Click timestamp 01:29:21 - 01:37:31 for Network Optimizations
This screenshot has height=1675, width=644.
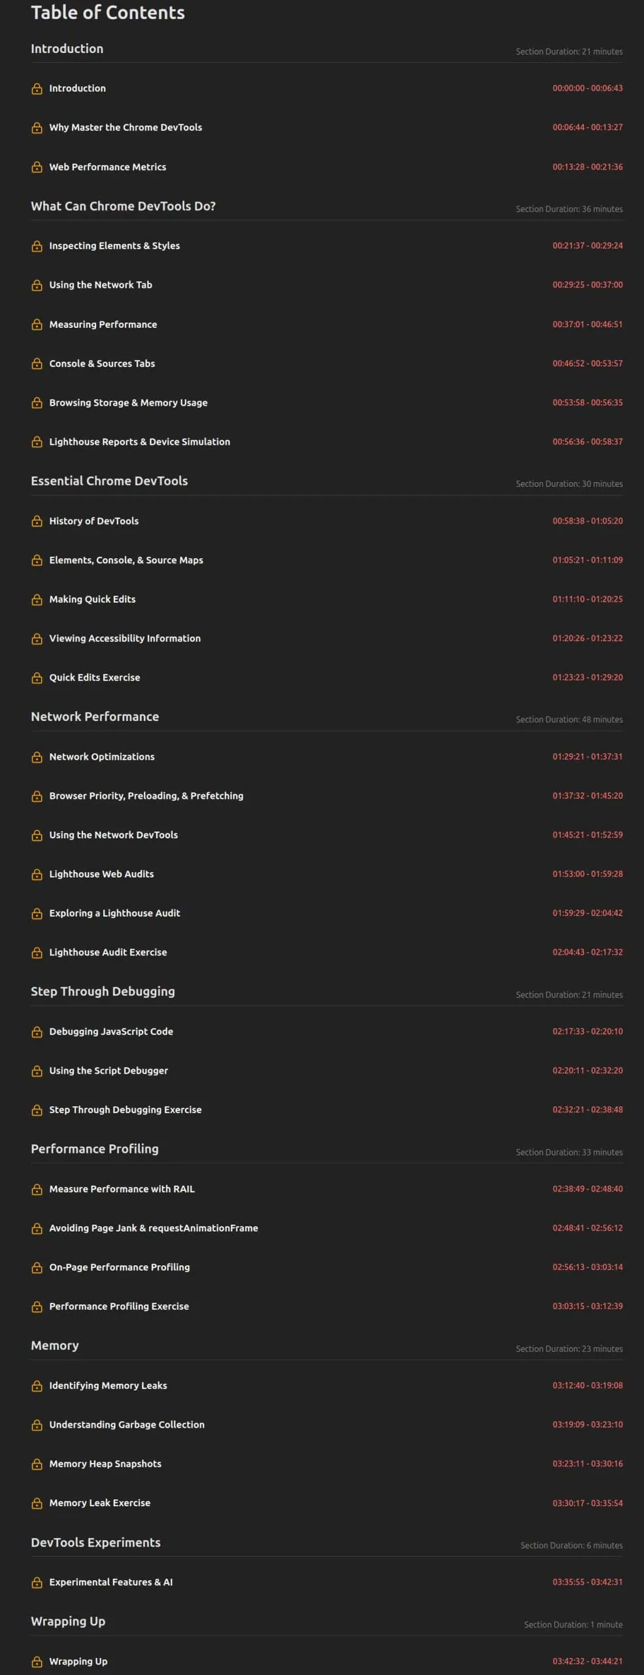click(587, 756)
